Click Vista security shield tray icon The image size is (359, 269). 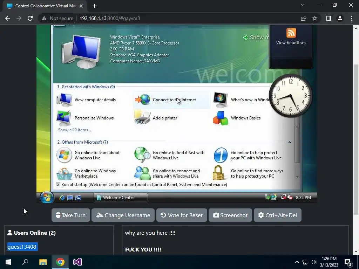[x=267, y=197]
